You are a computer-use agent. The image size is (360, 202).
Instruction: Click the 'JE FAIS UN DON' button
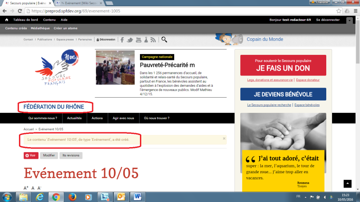(x=283, y=66)
